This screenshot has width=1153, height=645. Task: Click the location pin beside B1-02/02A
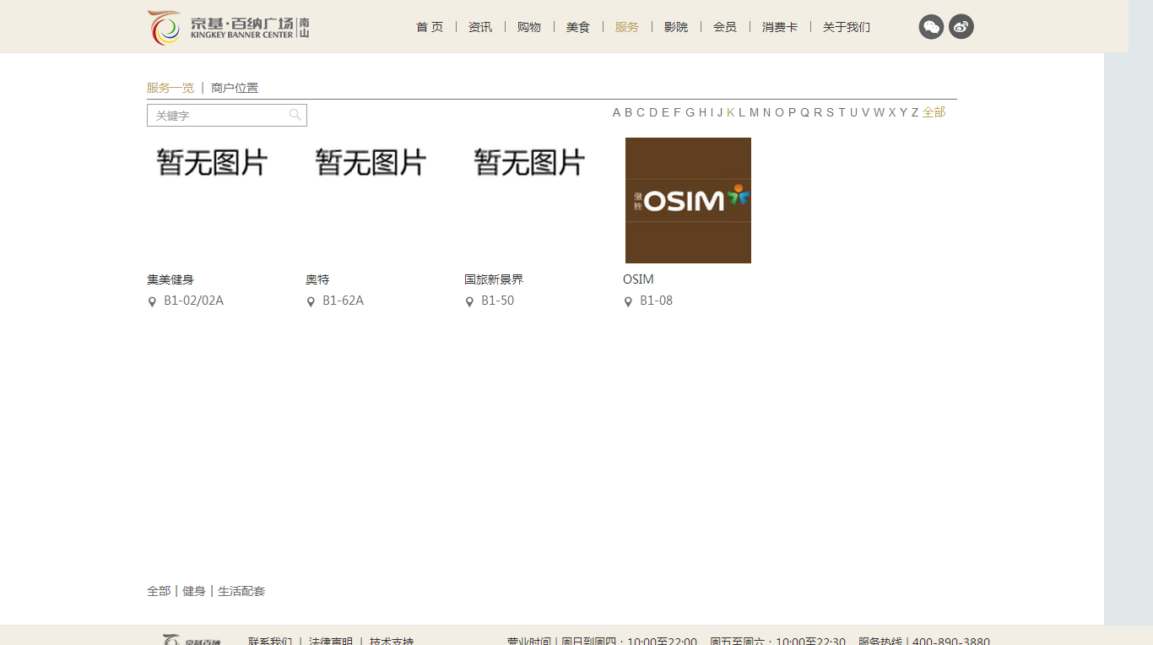[152, 301]
